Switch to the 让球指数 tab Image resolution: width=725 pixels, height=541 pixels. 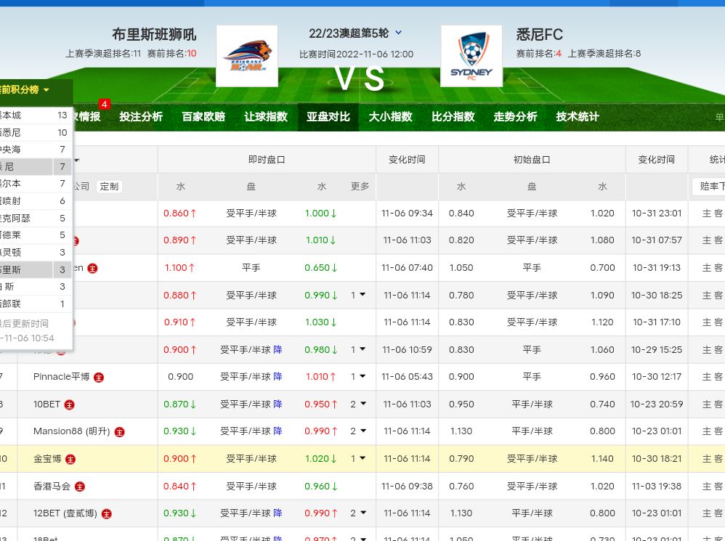[266, 116]
